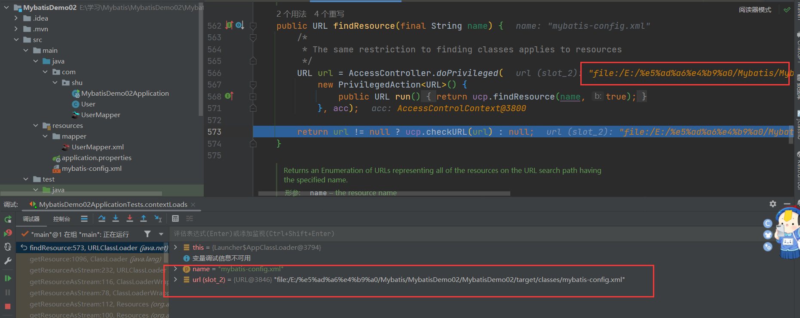Stop debugging with the red square
Screen dimensions: 800x318
(x=8, y=306)
